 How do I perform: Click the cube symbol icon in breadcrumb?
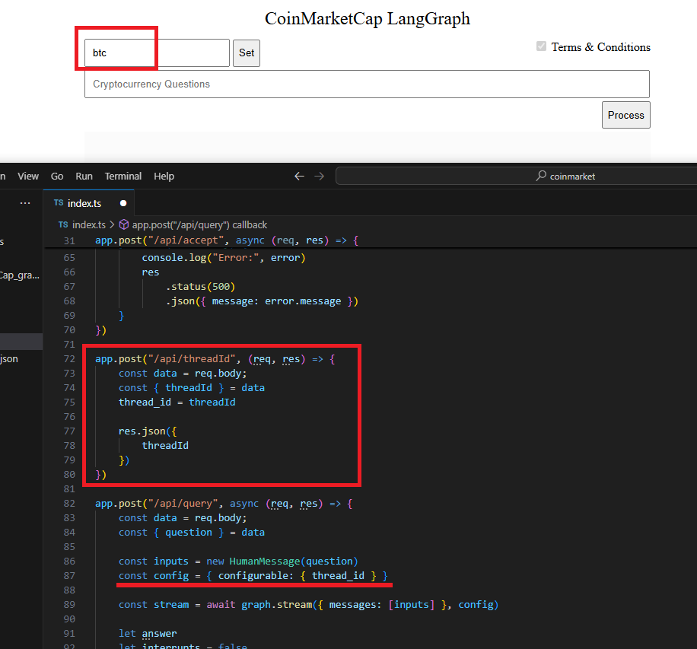[124, 224]
